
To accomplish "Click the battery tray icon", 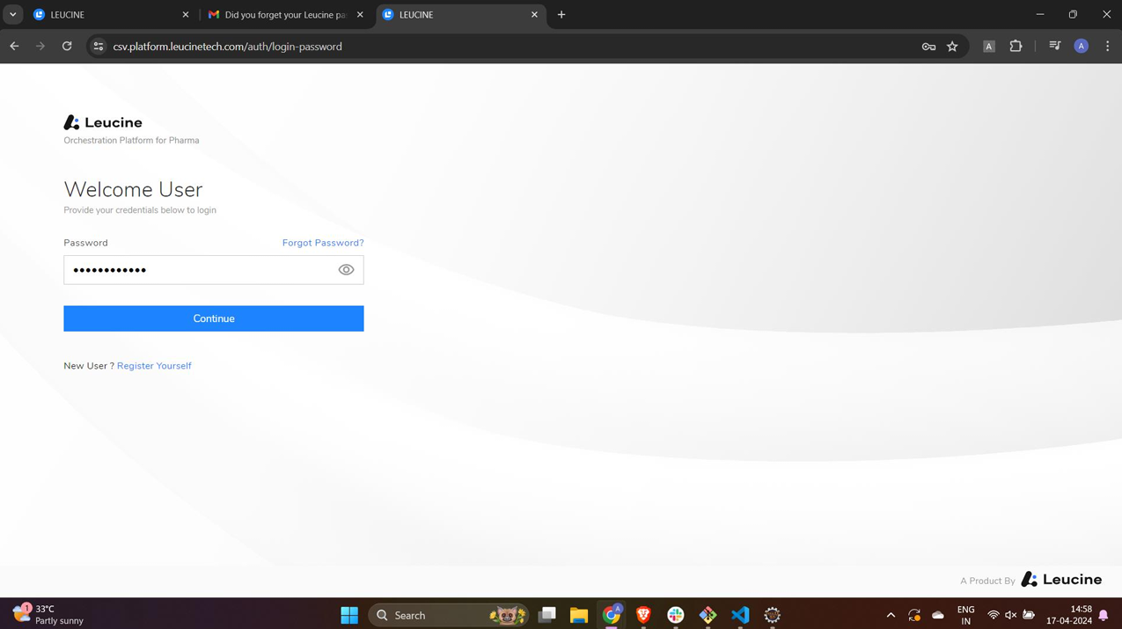I will click(1028, 615).
